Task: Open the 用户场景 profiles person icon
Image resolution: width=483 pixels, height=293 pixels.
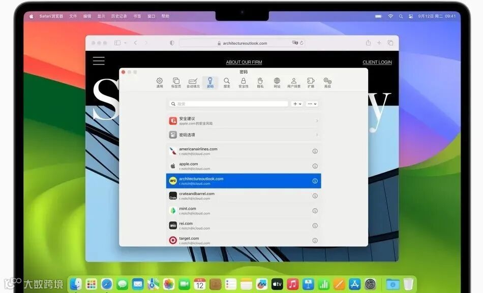Action: 294,82
